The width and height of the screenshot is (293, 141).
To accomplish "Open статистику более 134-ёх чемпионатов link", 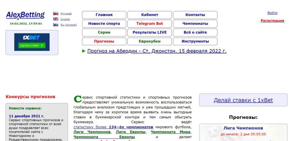I will (113, 127).
